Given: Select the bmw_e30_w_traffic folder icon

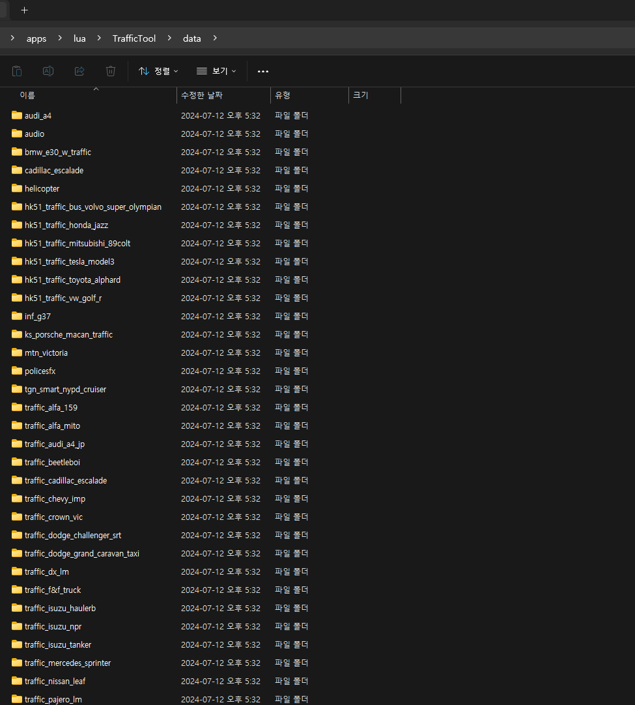Looking at the screenshot, I should click(17, 152).
